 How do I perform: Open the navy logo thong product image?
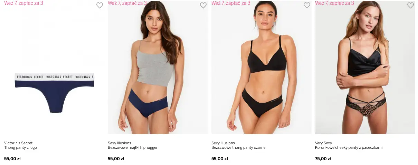pyautogui.click(x=54, y=67)
